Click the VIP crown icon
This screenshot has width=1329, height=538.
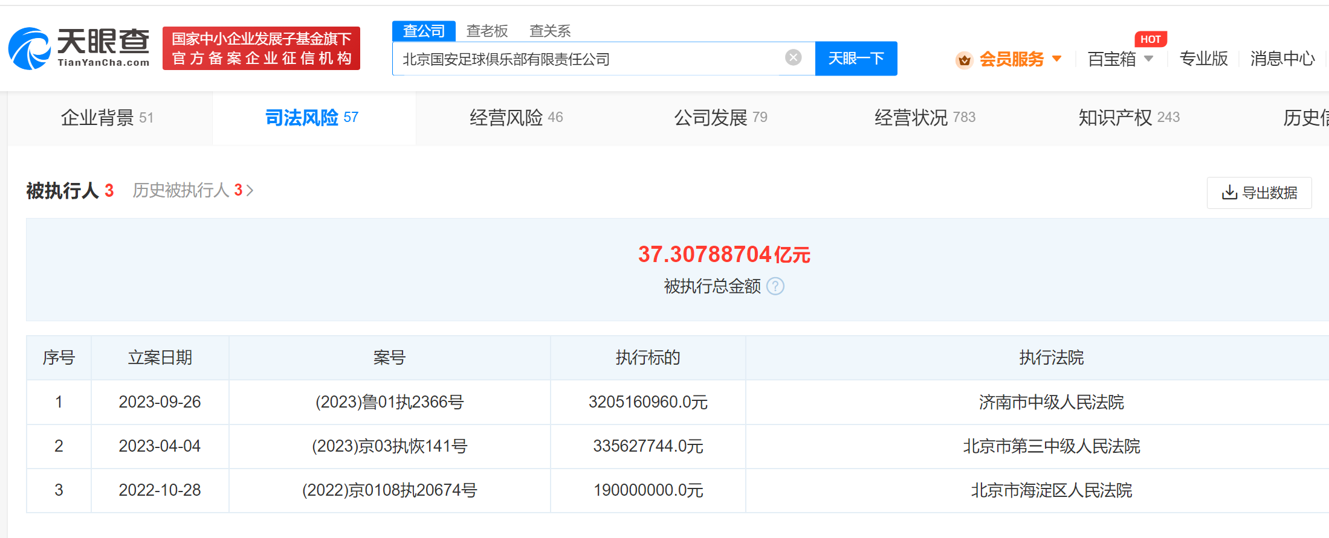(x=964, y=60)
